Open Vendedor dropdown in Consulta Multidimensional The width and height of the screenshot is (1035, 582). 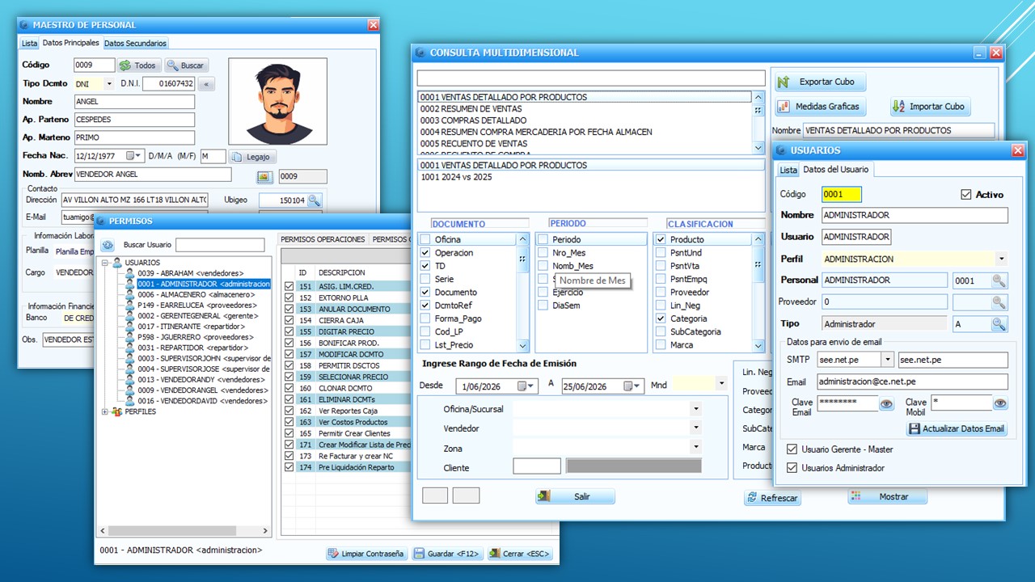point(695,428)
